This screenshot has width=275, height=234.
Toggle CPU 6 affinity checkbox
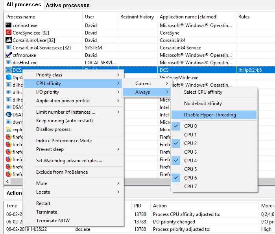(176, 178)
